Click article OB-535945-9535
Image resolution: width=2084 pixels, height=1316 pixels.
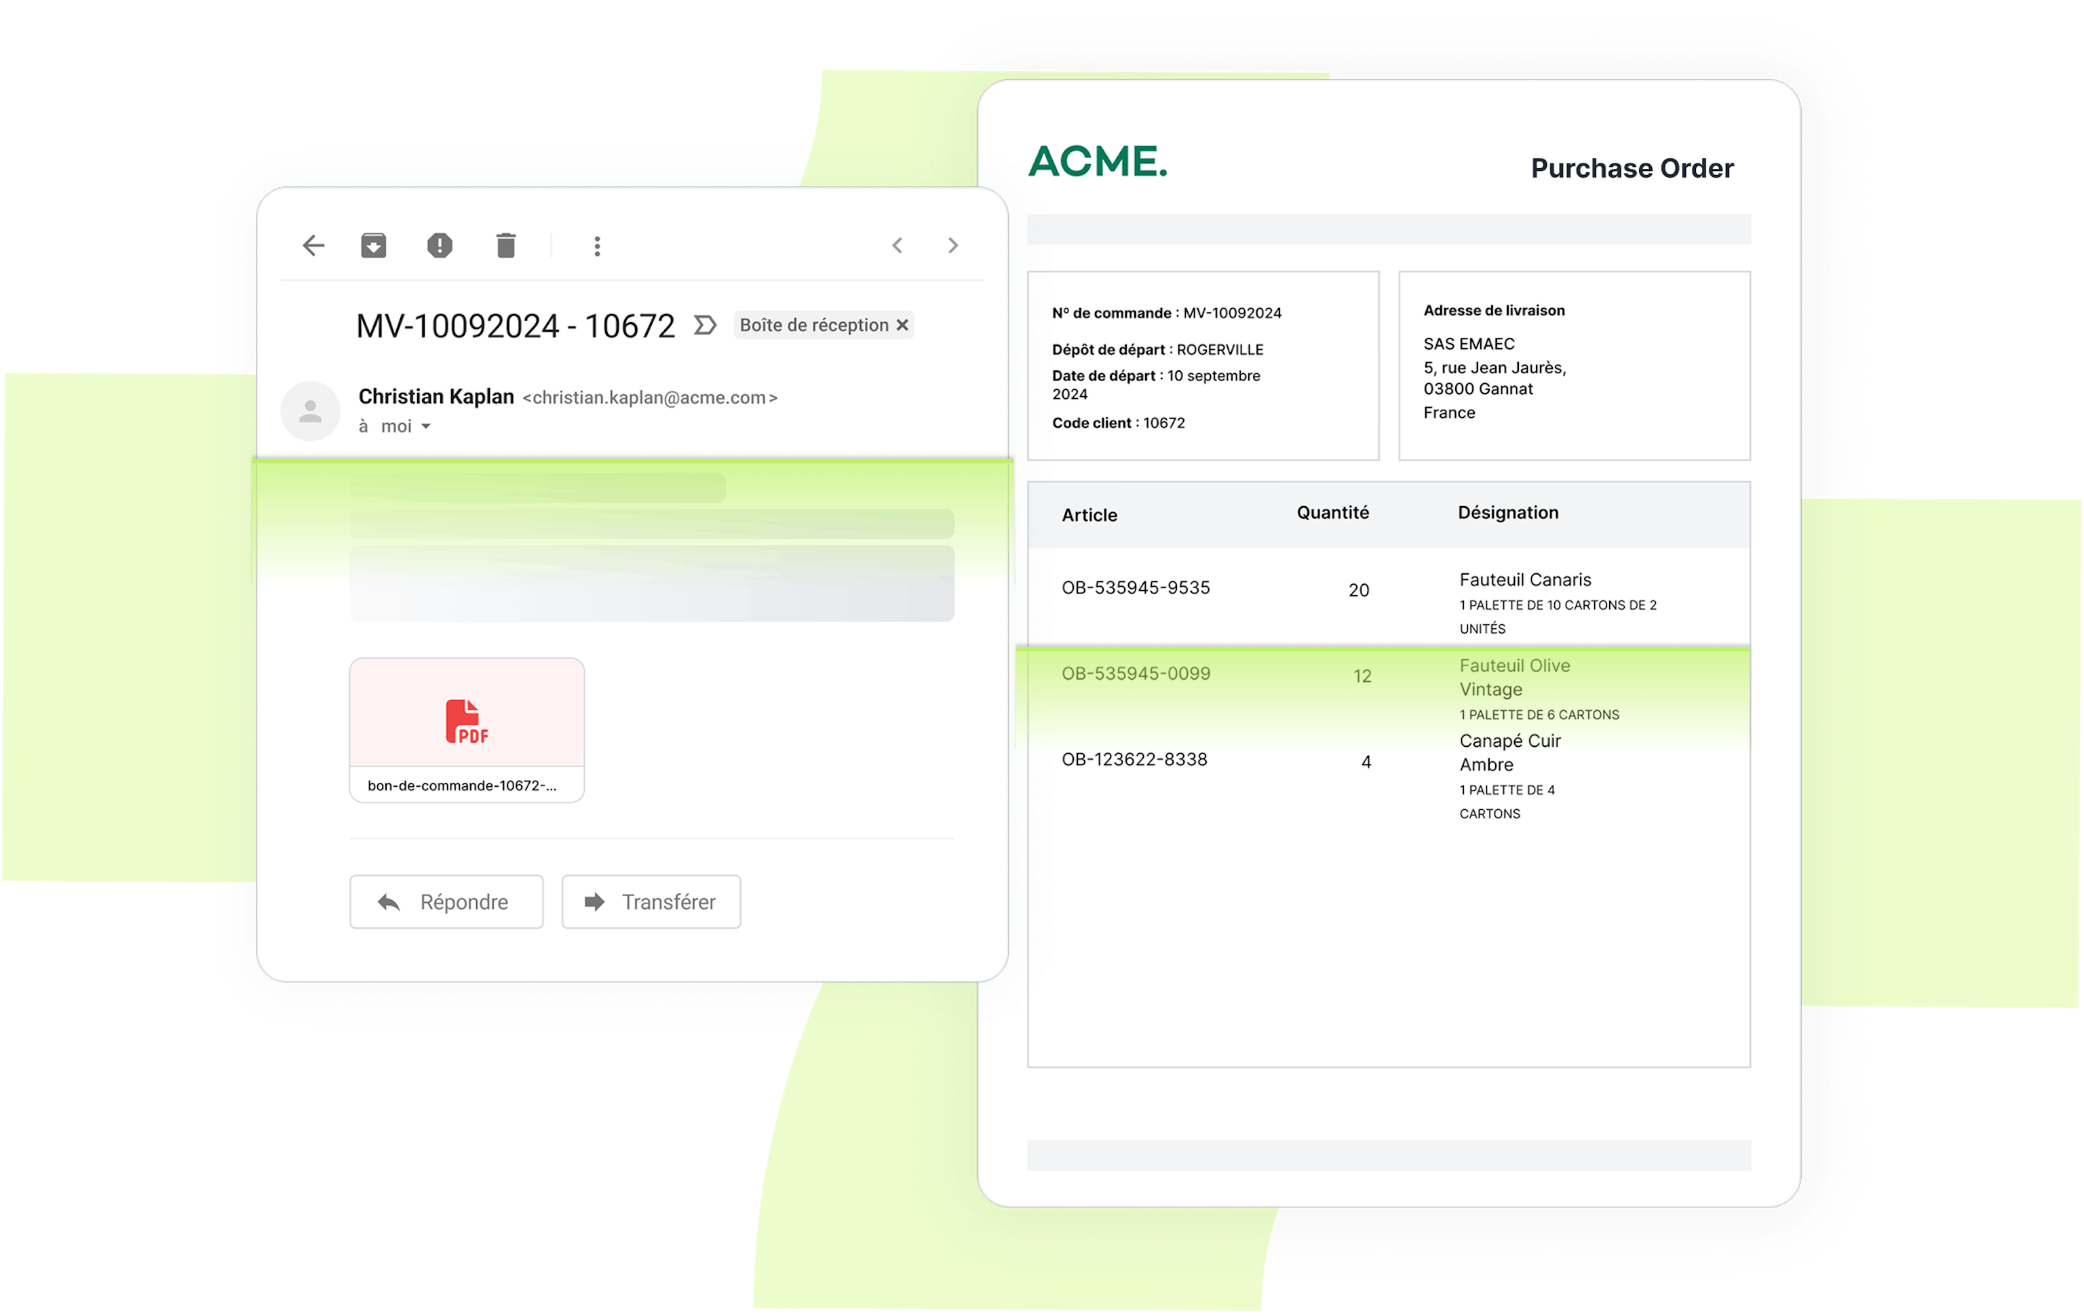pyautogui.click(x=1136, y=588)
